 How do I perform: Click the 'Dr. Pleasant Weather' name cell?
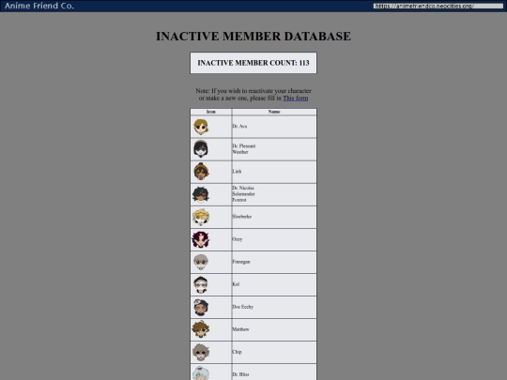274,149
